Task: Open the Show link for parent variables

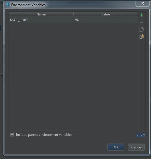Action: pos(141,134)
